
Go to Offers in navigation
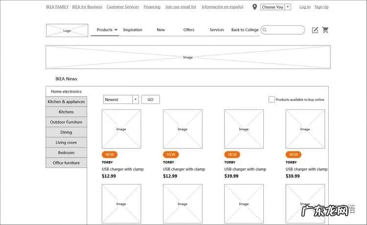click(x=189, y=30)
